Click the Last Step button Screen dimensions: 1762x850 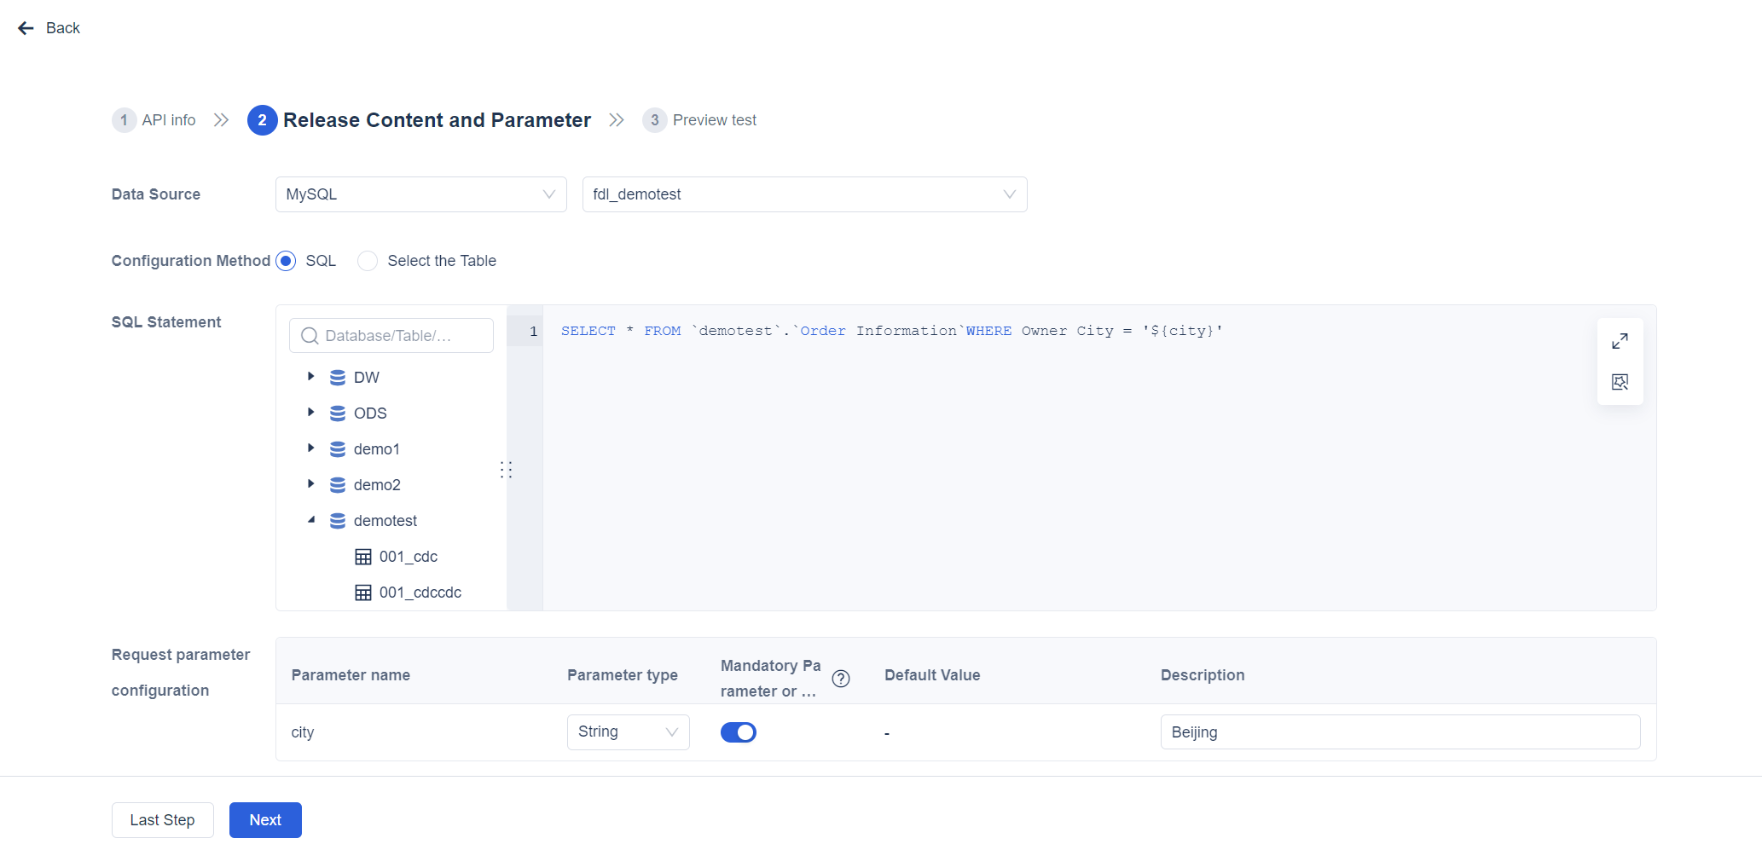point(162,820)
